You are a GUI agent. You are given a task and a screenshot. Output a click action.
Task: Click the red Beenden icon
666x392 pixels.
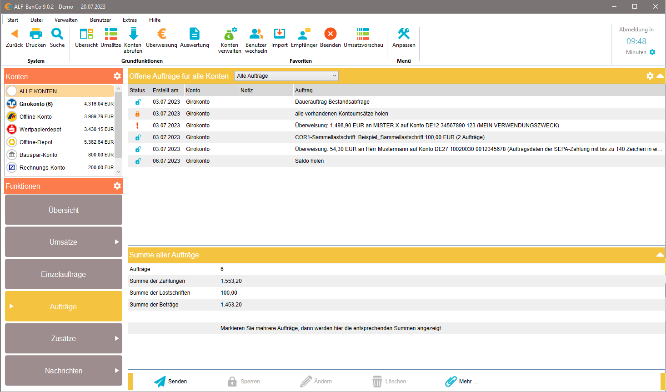330,34
